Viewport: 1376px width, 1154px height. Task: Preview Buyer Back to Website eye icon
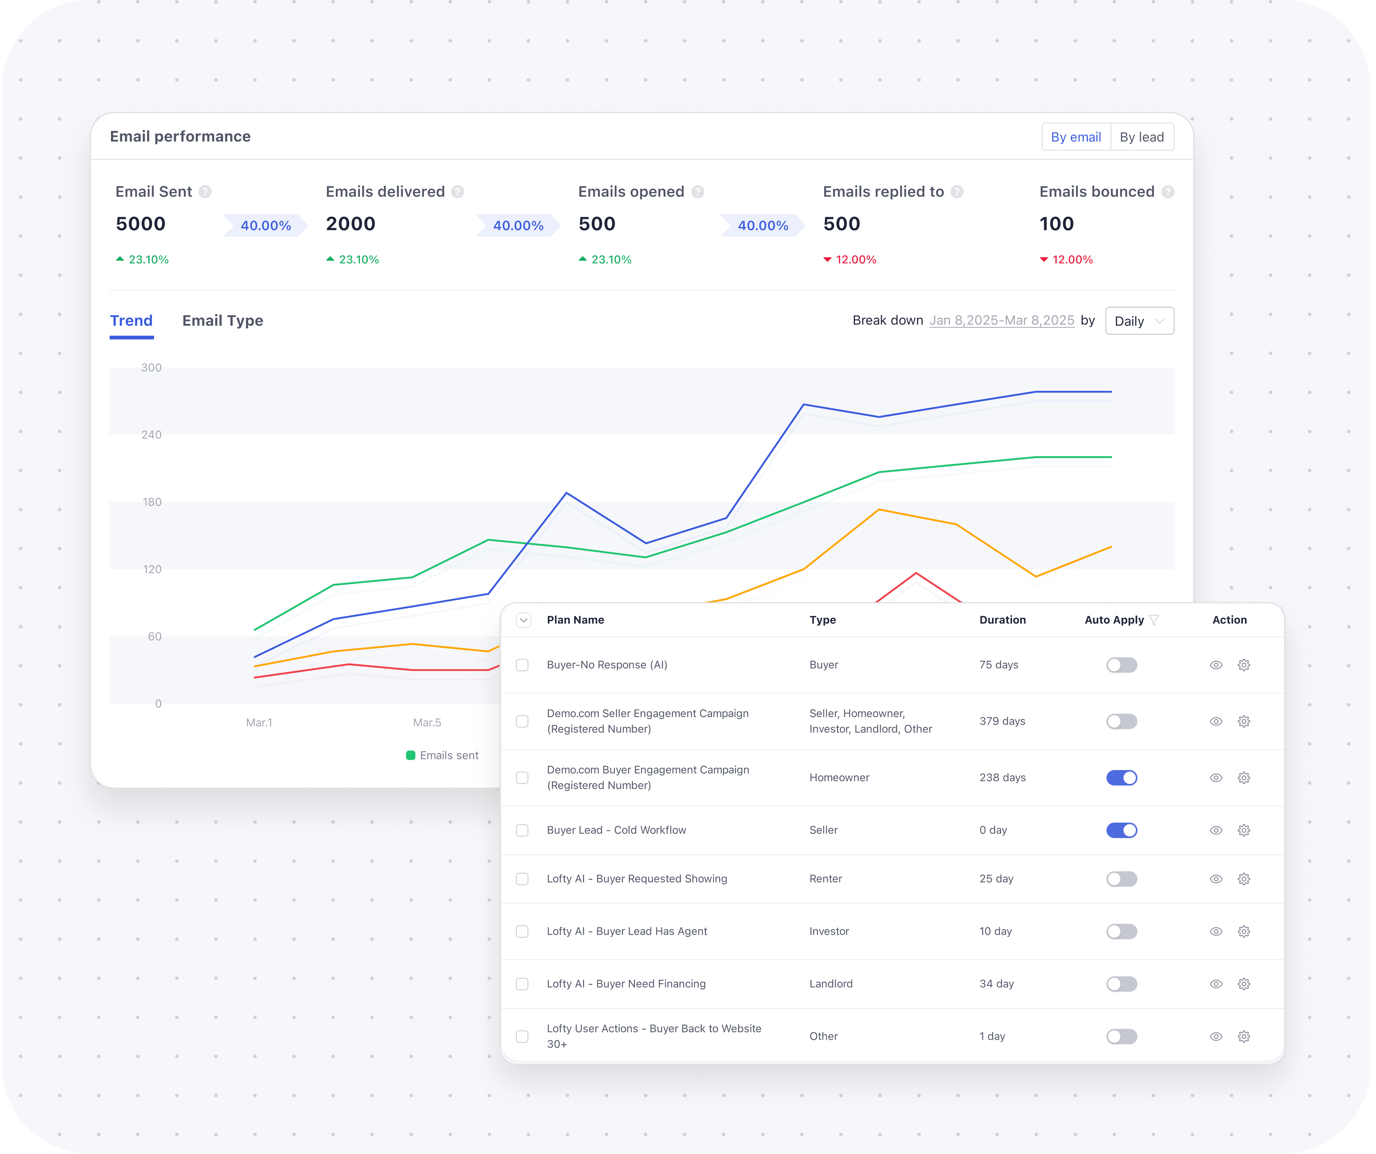(x=1216, y=1036)
